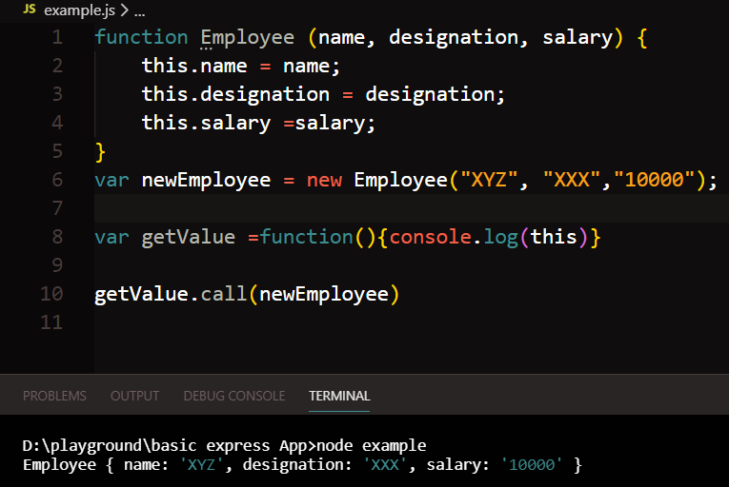729x487 pixels.
Task: Expand the breadcrumb chevron after example.js
Action: [124, 10]
